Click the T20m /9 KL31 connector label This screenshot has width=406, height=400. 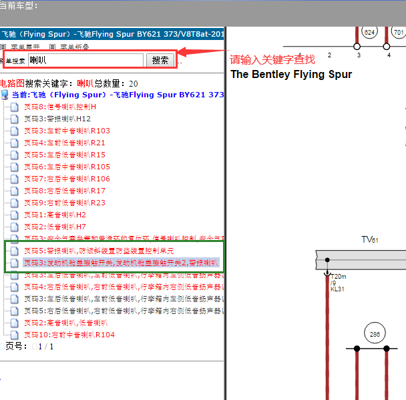click(x=338, y=283)
